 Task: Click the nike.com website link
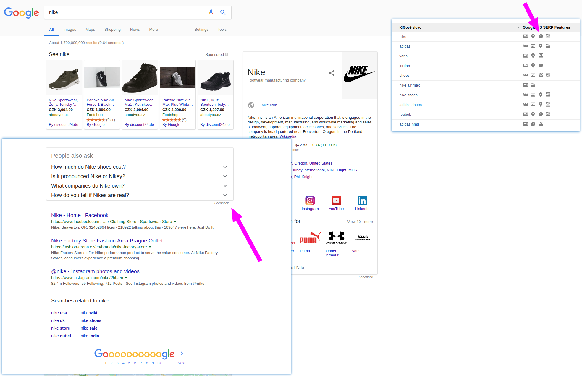269,105
